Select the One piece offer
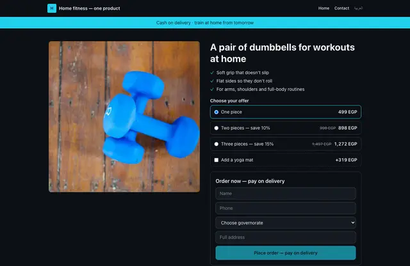The image size is (410, 266). click(286, 112)
